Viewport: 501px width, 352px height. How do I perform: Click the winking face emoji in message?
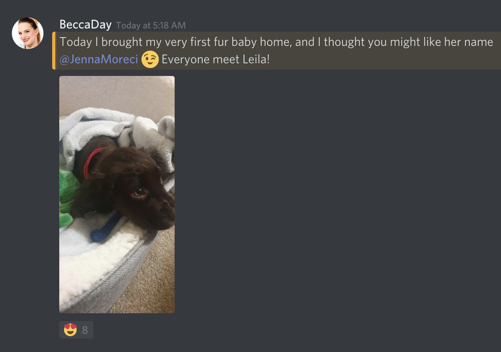click(150, 59)
